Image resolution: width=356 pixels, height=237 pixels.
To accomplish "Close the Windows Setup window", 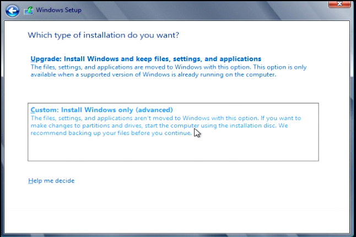I will 339,4.
